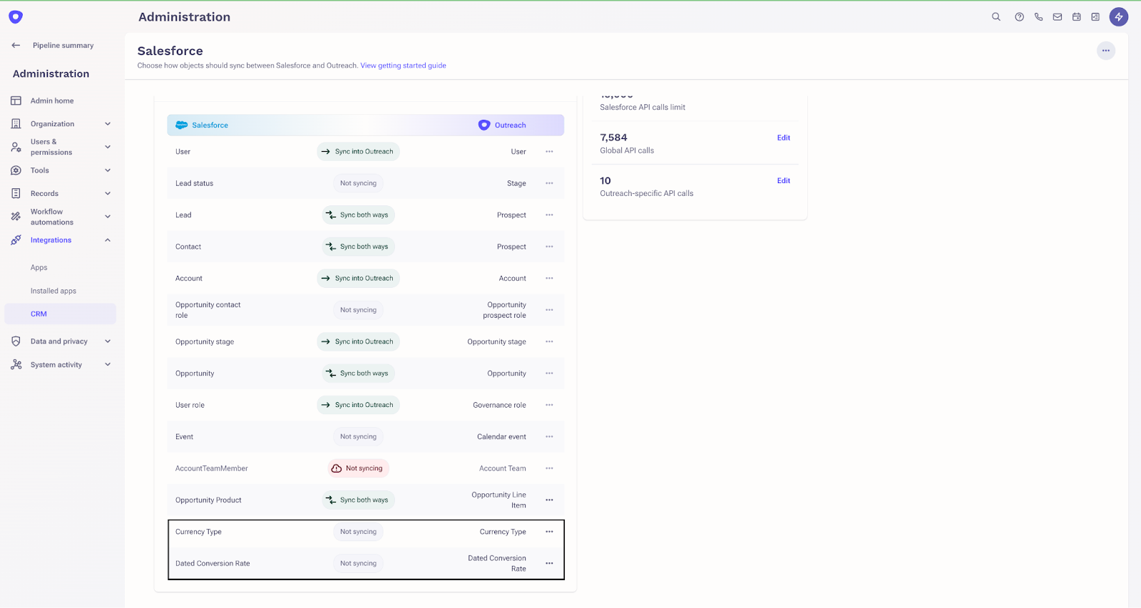Open the search icon in top bar
The height and width of the screenshot is (608, 1141).
coord(996,17)
